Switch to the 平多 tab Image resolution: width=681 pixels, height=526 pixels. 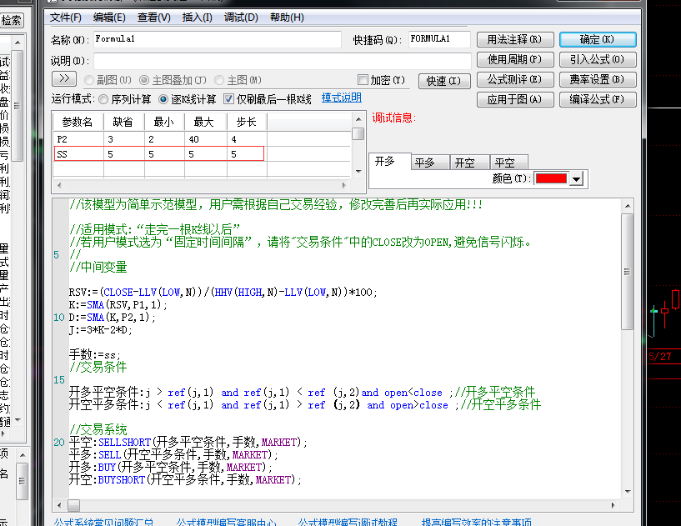point(425,163)
